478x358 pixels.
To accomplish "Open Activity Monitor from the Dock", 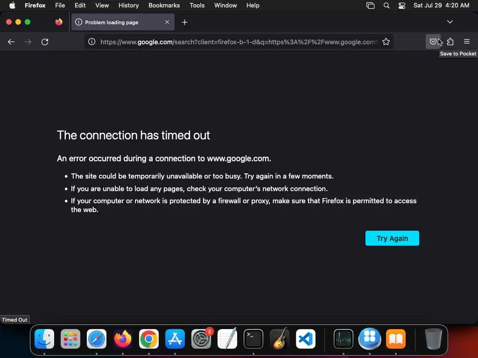I will 344,339.
